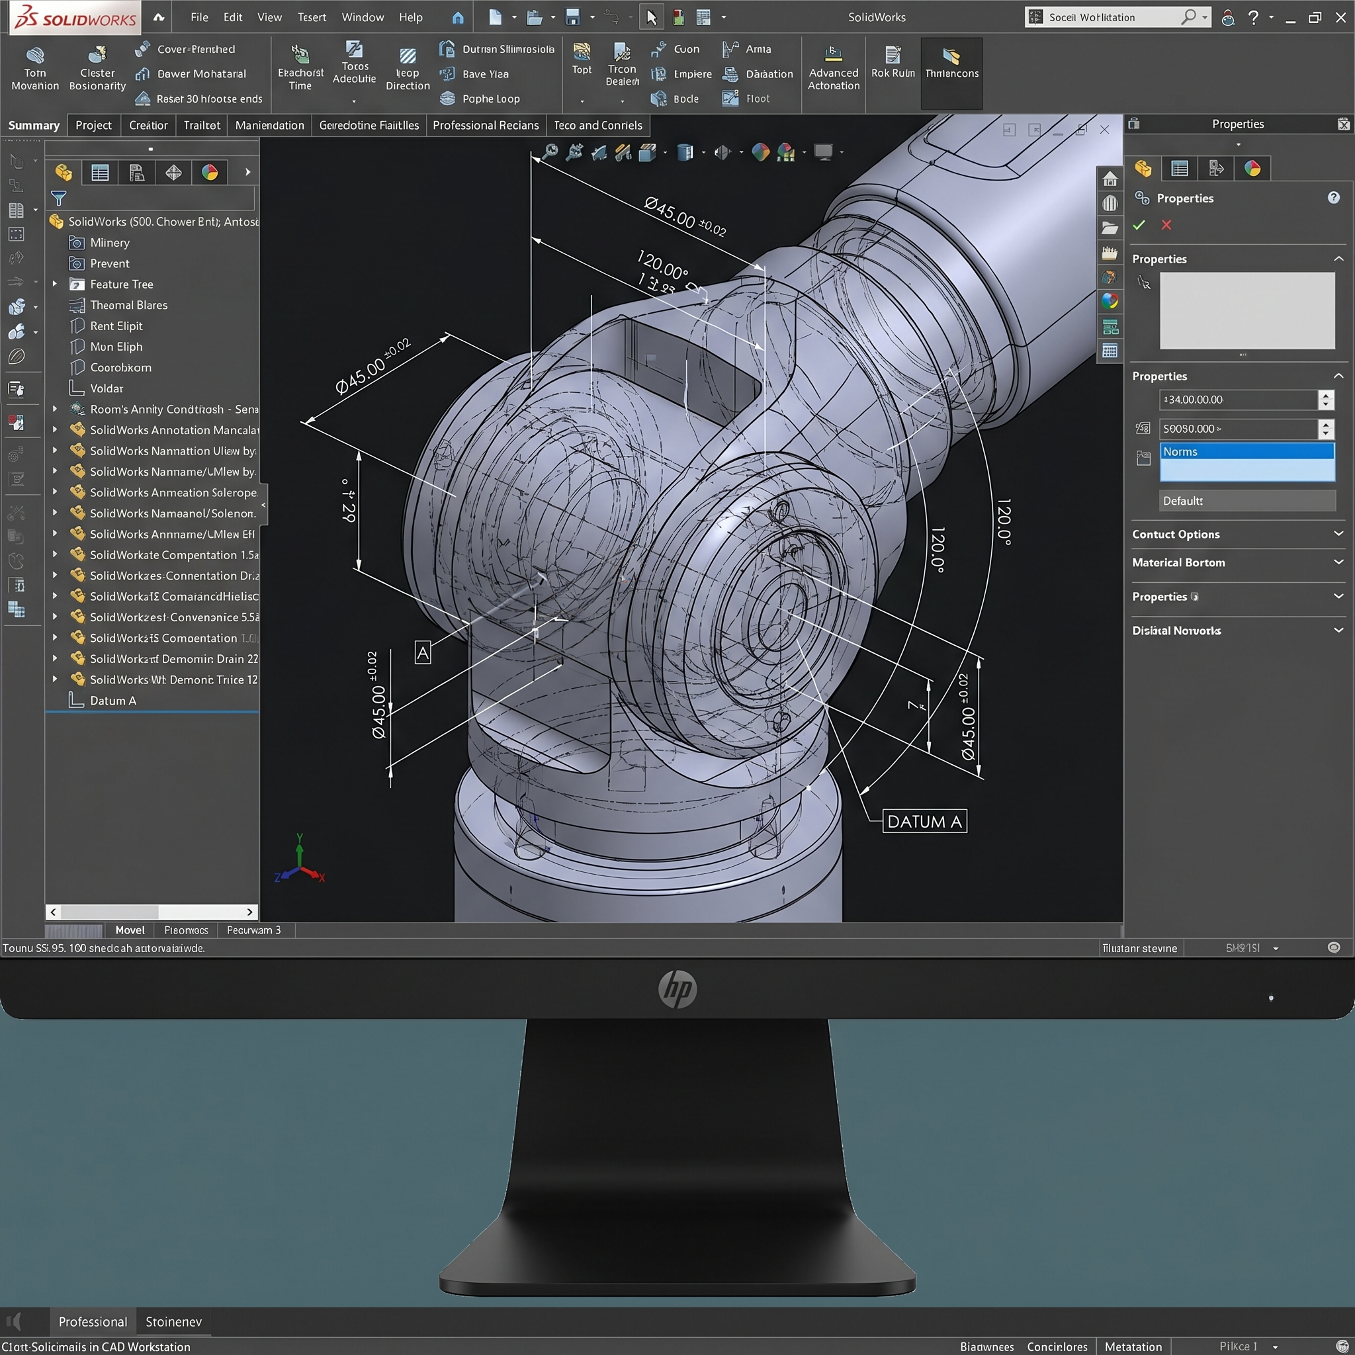This screenshot has width=1355, height=1355.
Task: Click the help question icon in Properties panel
Action: pyautogui.click(x=1333, y=198)
